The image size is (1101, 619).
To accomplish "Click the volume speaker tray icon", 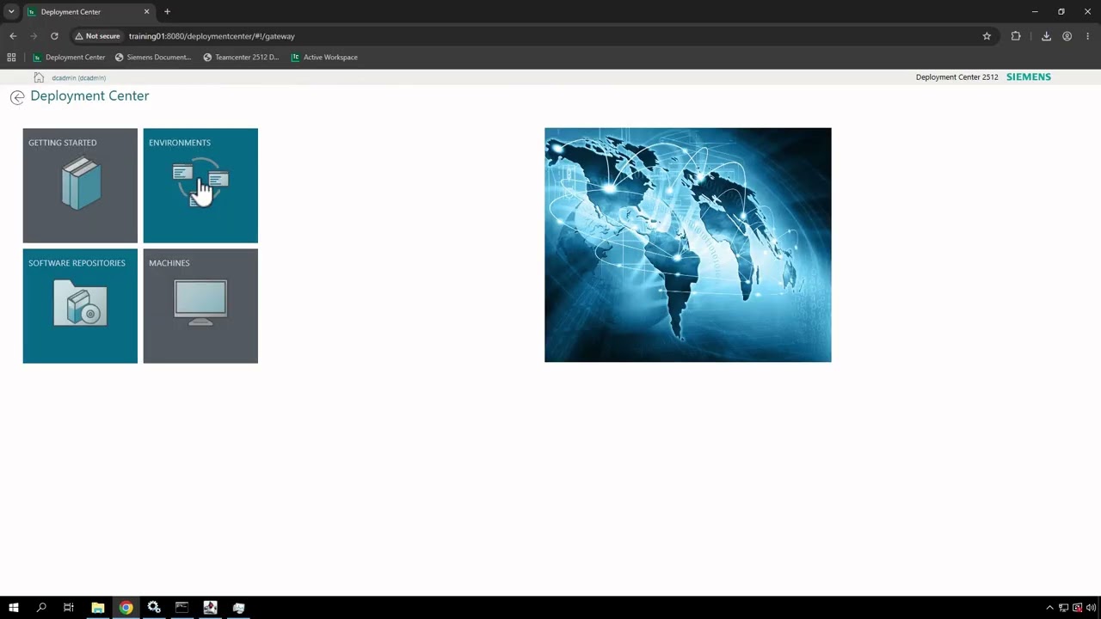I will click(1091, 608).
